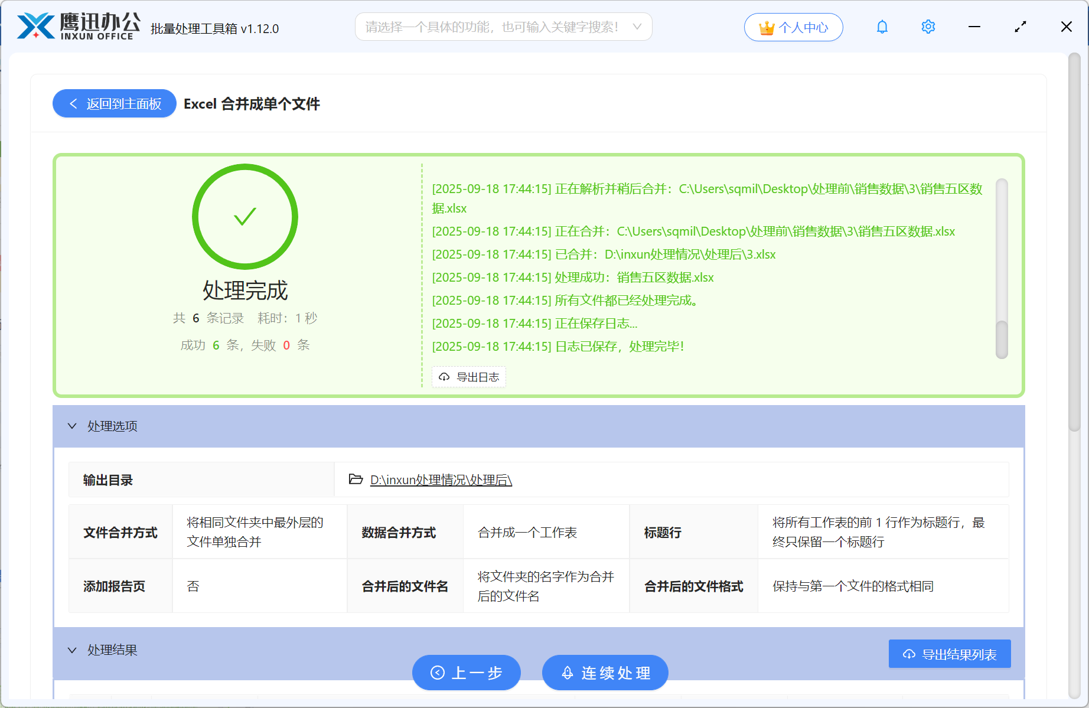1089x708 pixels.
Task: Open the function search dropdown
Action: tap(637, 27)
